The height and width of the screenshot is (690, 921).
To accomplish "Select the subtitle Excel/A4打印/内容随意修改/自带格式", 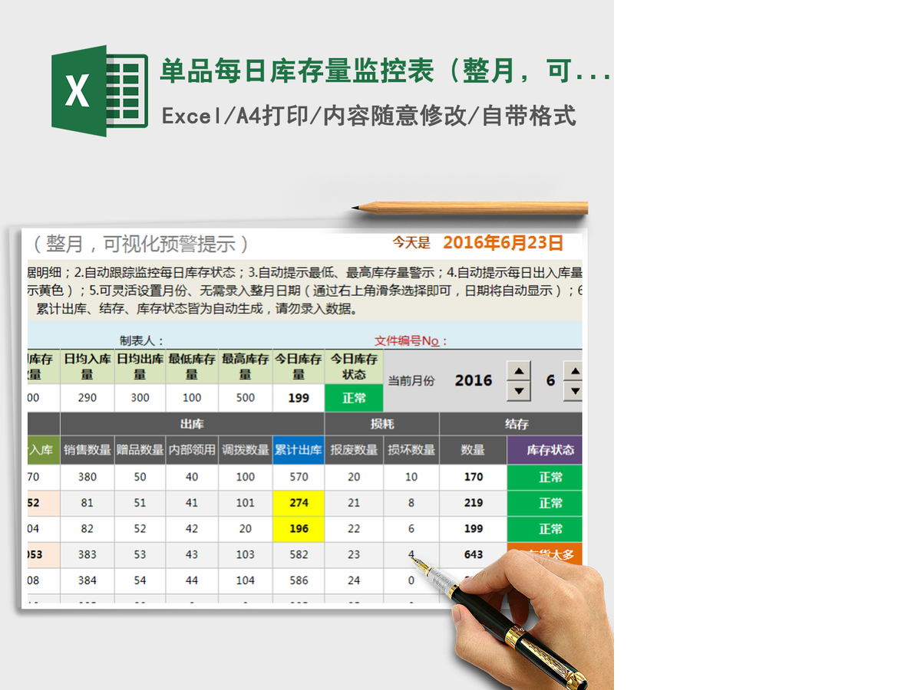I will pyautogui.click(x=368, y=117).
